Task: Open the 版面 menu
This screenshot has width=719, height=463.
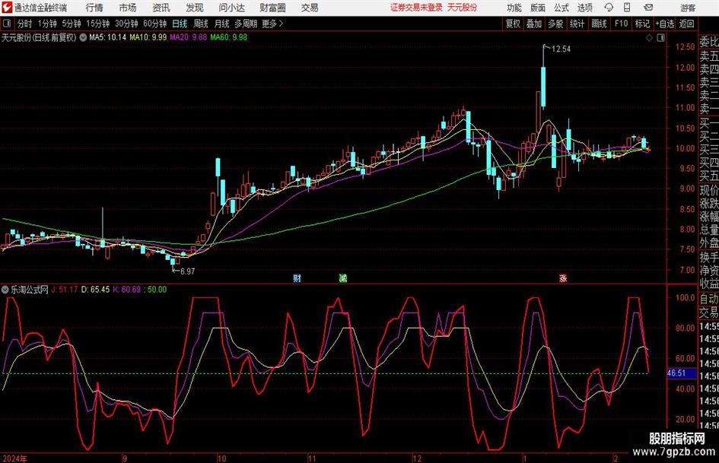Action: tap(537, 8)
